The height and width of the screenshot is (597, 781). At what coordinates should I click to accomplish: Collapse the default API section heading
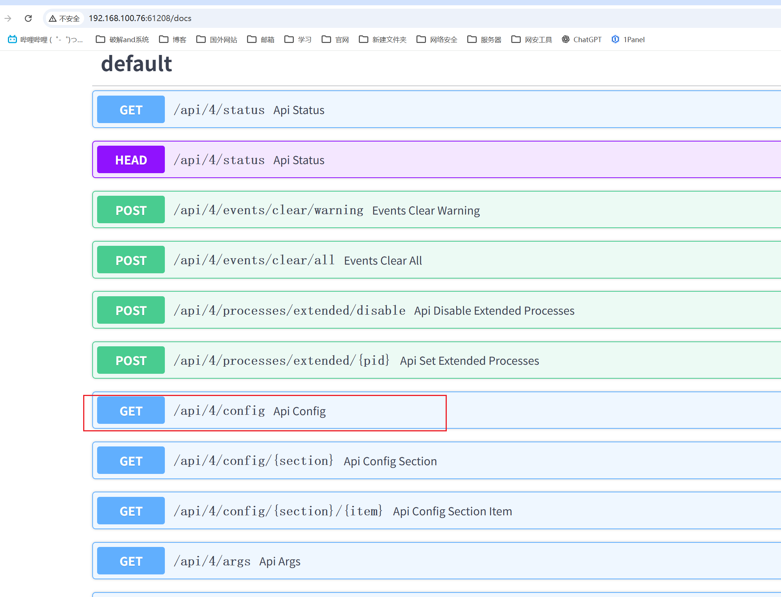click(137, 64)
